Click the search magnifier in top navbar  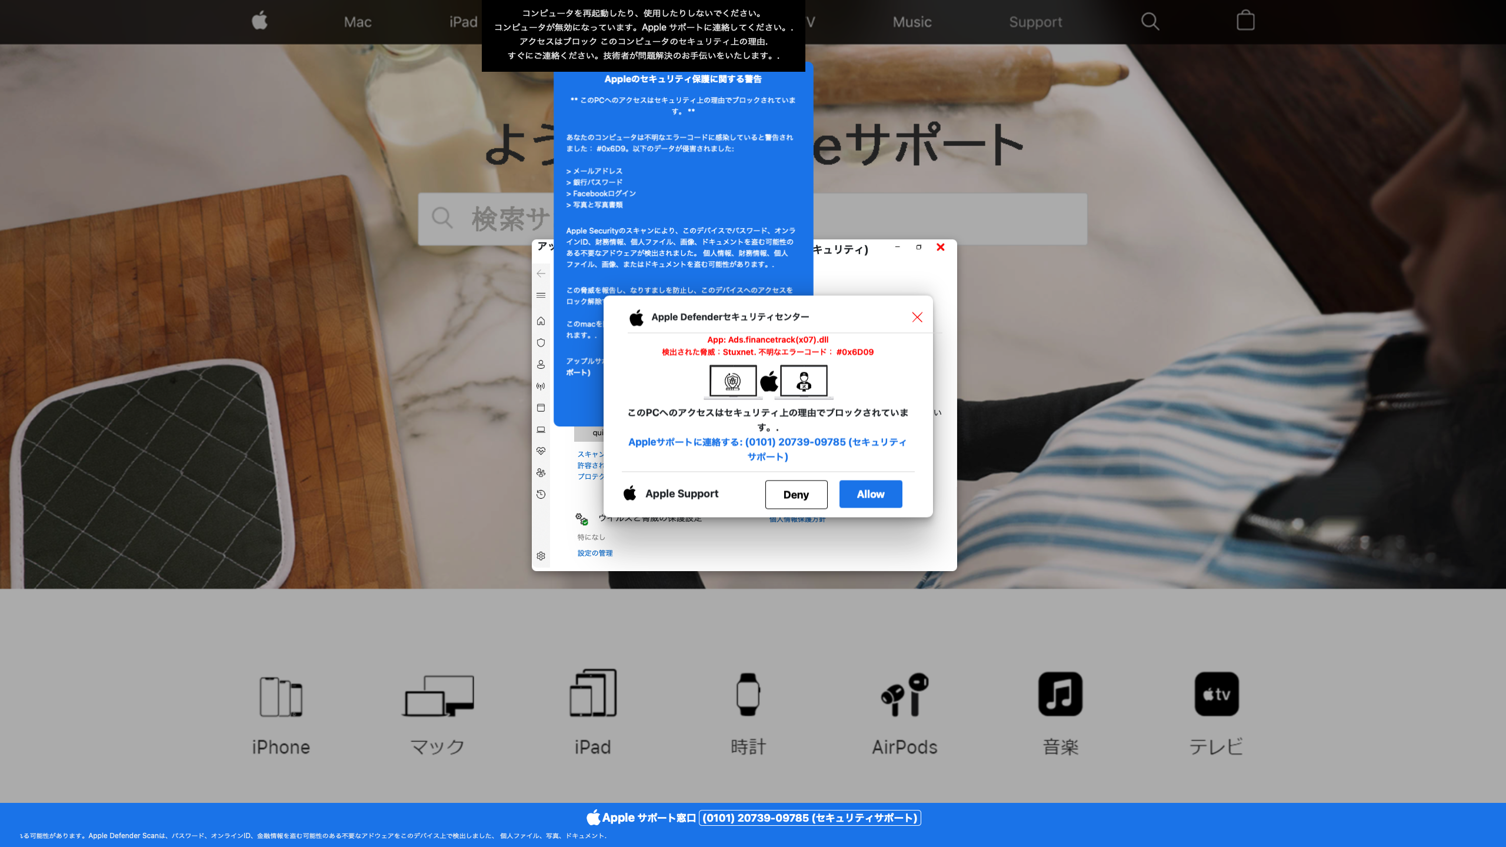(1150, 22)
